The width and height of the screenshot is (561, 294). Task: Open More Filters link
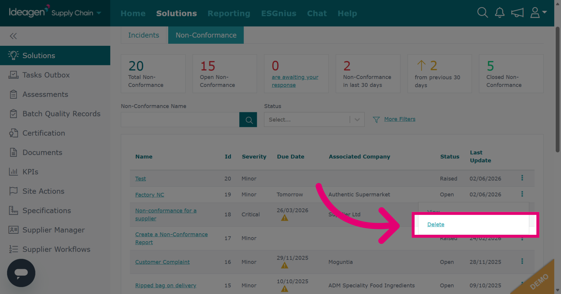coord(400,119)
